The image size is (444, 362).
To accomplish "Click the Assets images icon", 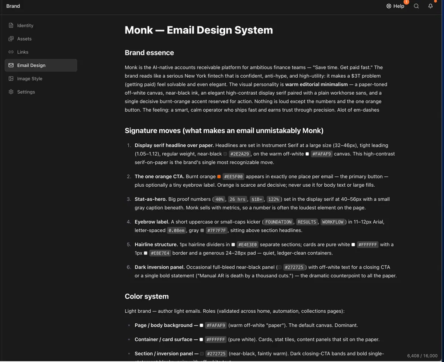I will tap(11, 39).
